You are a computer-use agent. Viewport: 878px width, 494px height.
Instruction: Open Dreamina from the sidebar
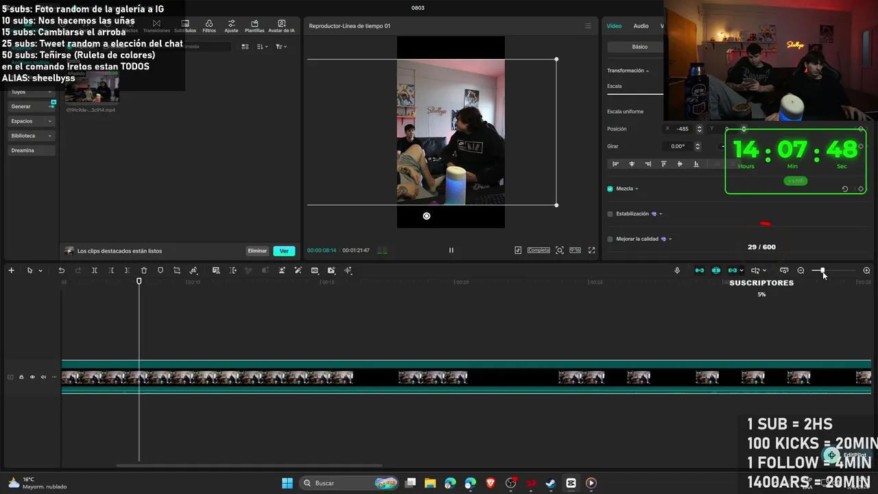pyautogui.click(x=32, y=150)
